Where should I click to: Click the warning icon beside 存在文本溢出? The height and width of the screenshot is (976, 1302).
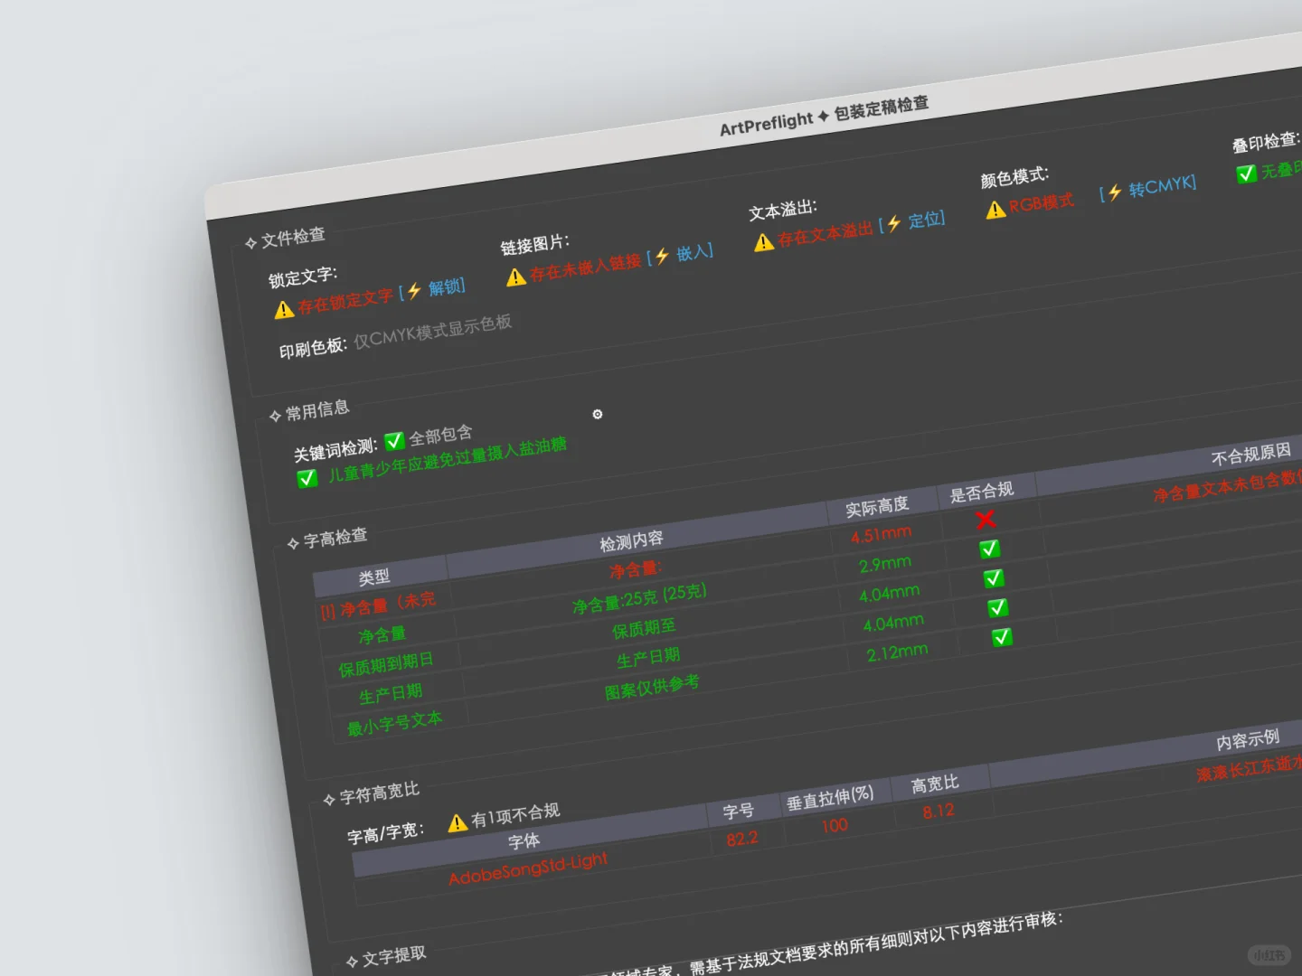pyautogui.click(x=764, y=242)
